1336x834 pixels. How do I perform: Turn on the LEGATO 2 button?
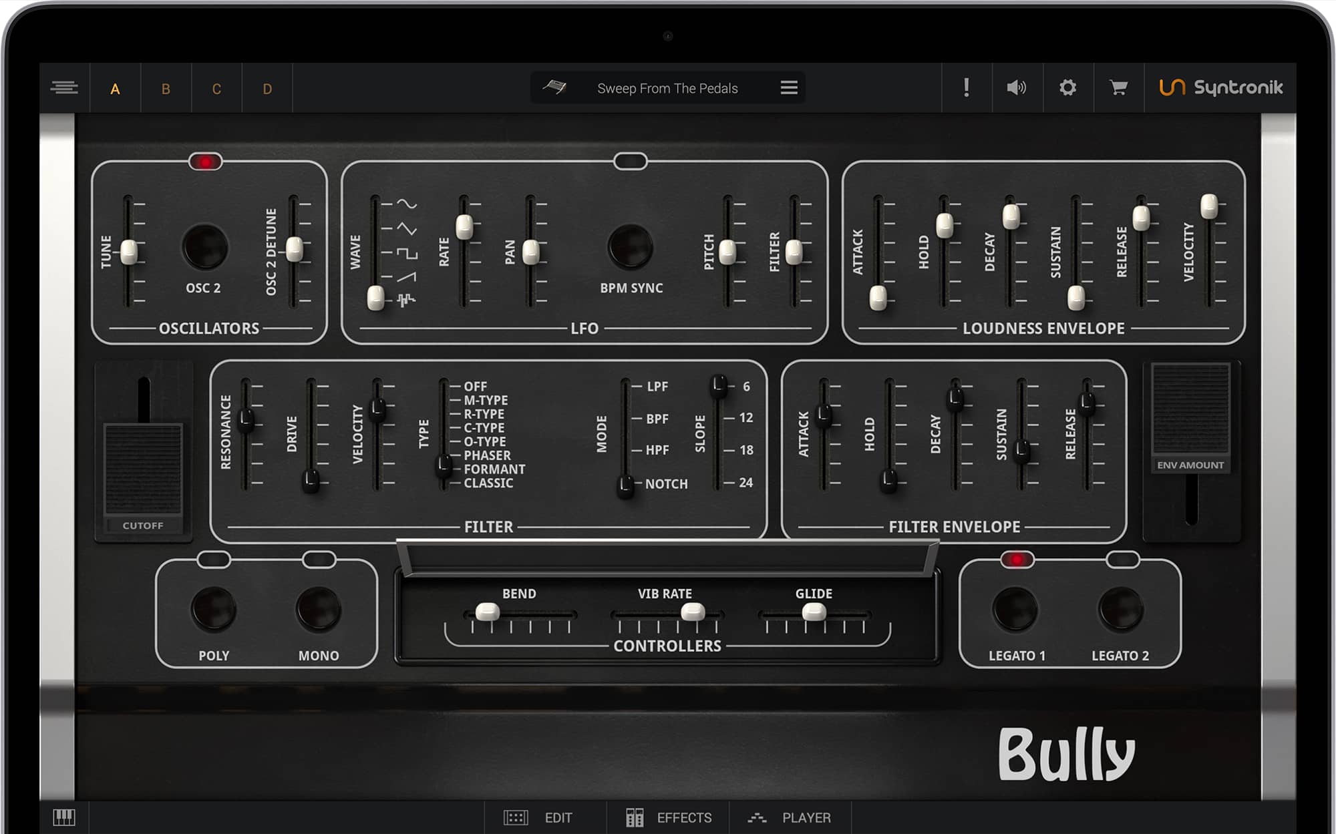[x=1120, y=609]
